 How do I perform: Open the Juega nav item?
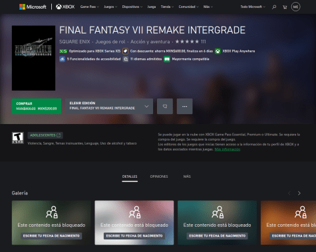click(152, 7)
